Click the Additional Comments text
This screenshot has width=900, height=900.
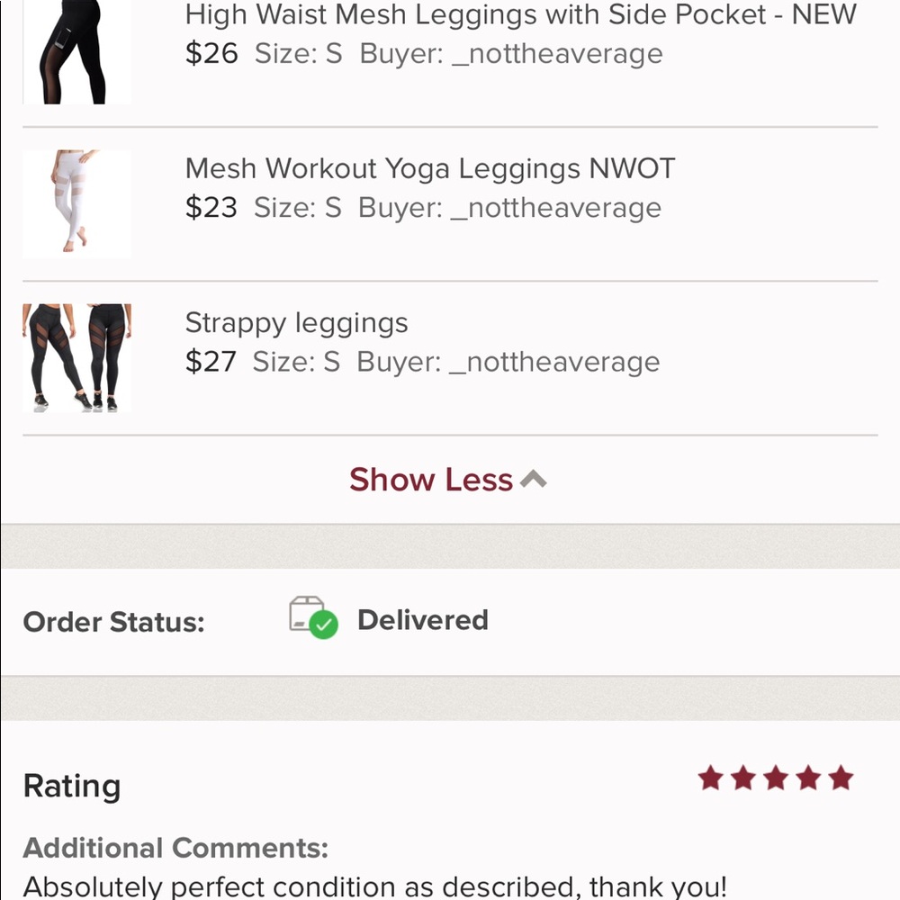(x=176, y=848)
